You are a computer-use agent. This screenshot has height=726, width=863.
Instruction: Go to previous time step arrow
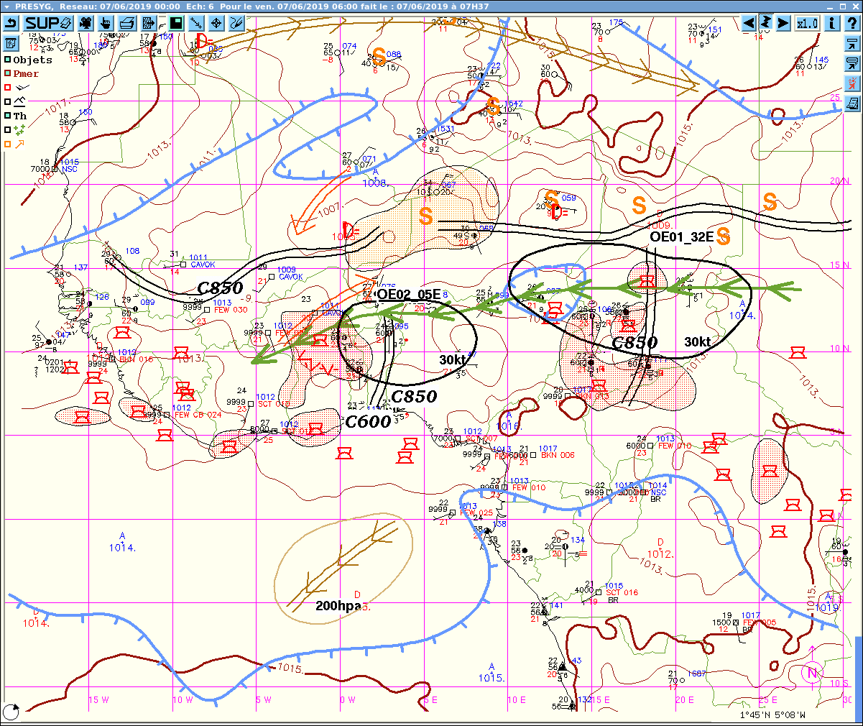click(749, 23)
